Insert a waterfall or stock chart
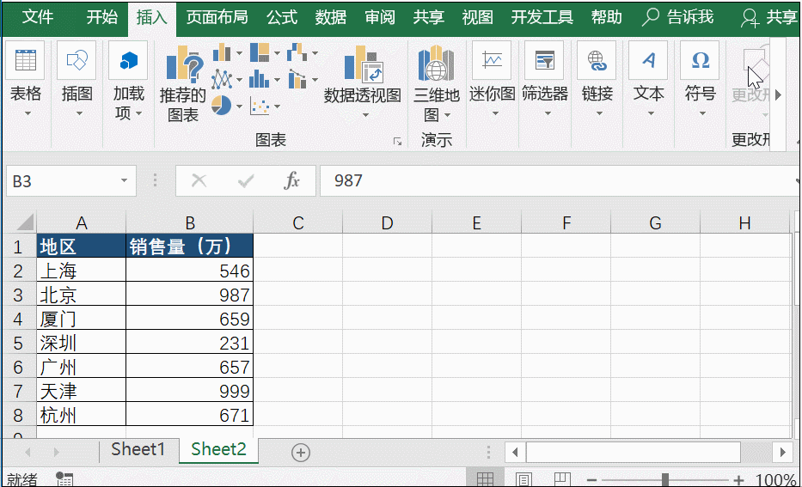This screenshot has height=487, width=802. click(297, 52)
